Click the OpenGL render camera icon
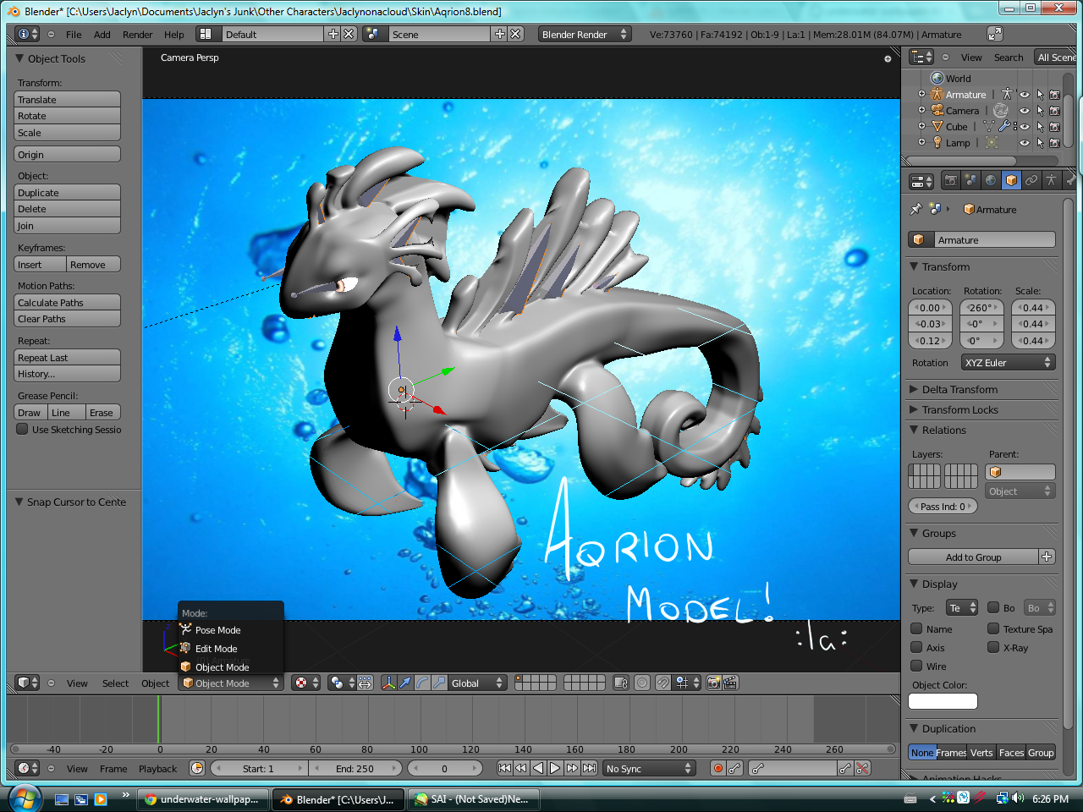1083x812 pixels. [714, 683]
